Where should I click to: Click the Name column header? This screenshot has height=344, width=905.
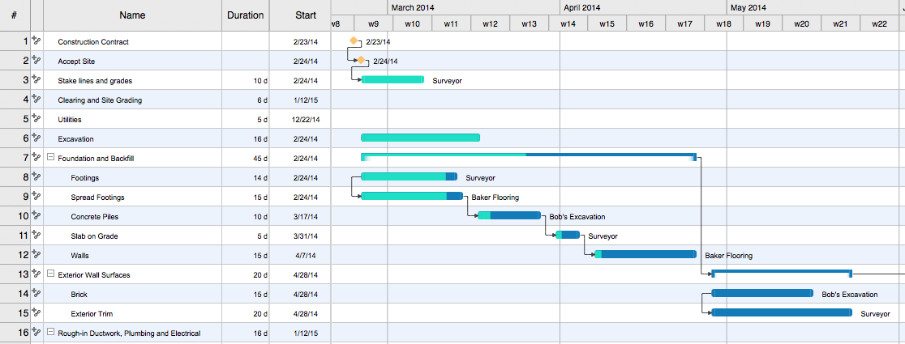tap(132, 15)
